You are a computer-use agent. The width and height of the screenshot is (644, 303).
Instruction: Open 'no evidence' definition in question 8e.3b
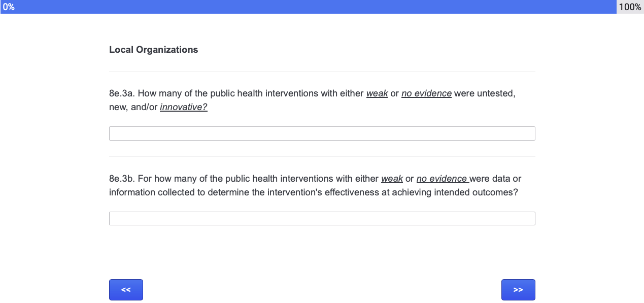click(442, 179)
